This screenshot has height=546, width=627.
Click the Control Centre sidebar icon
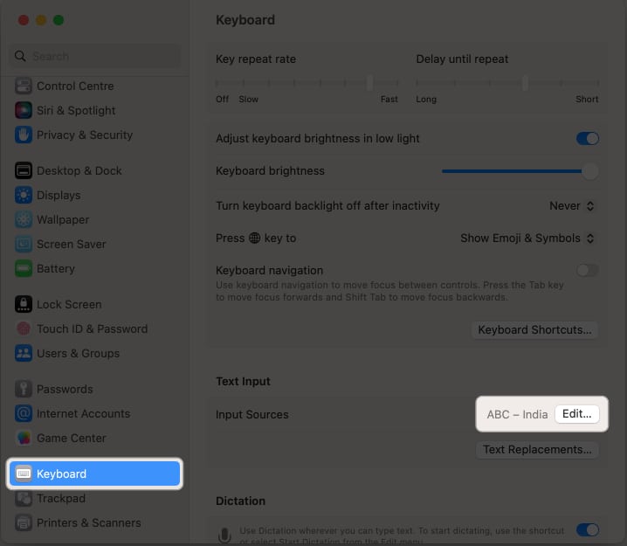pyautogui.click(x=24, y=86)
